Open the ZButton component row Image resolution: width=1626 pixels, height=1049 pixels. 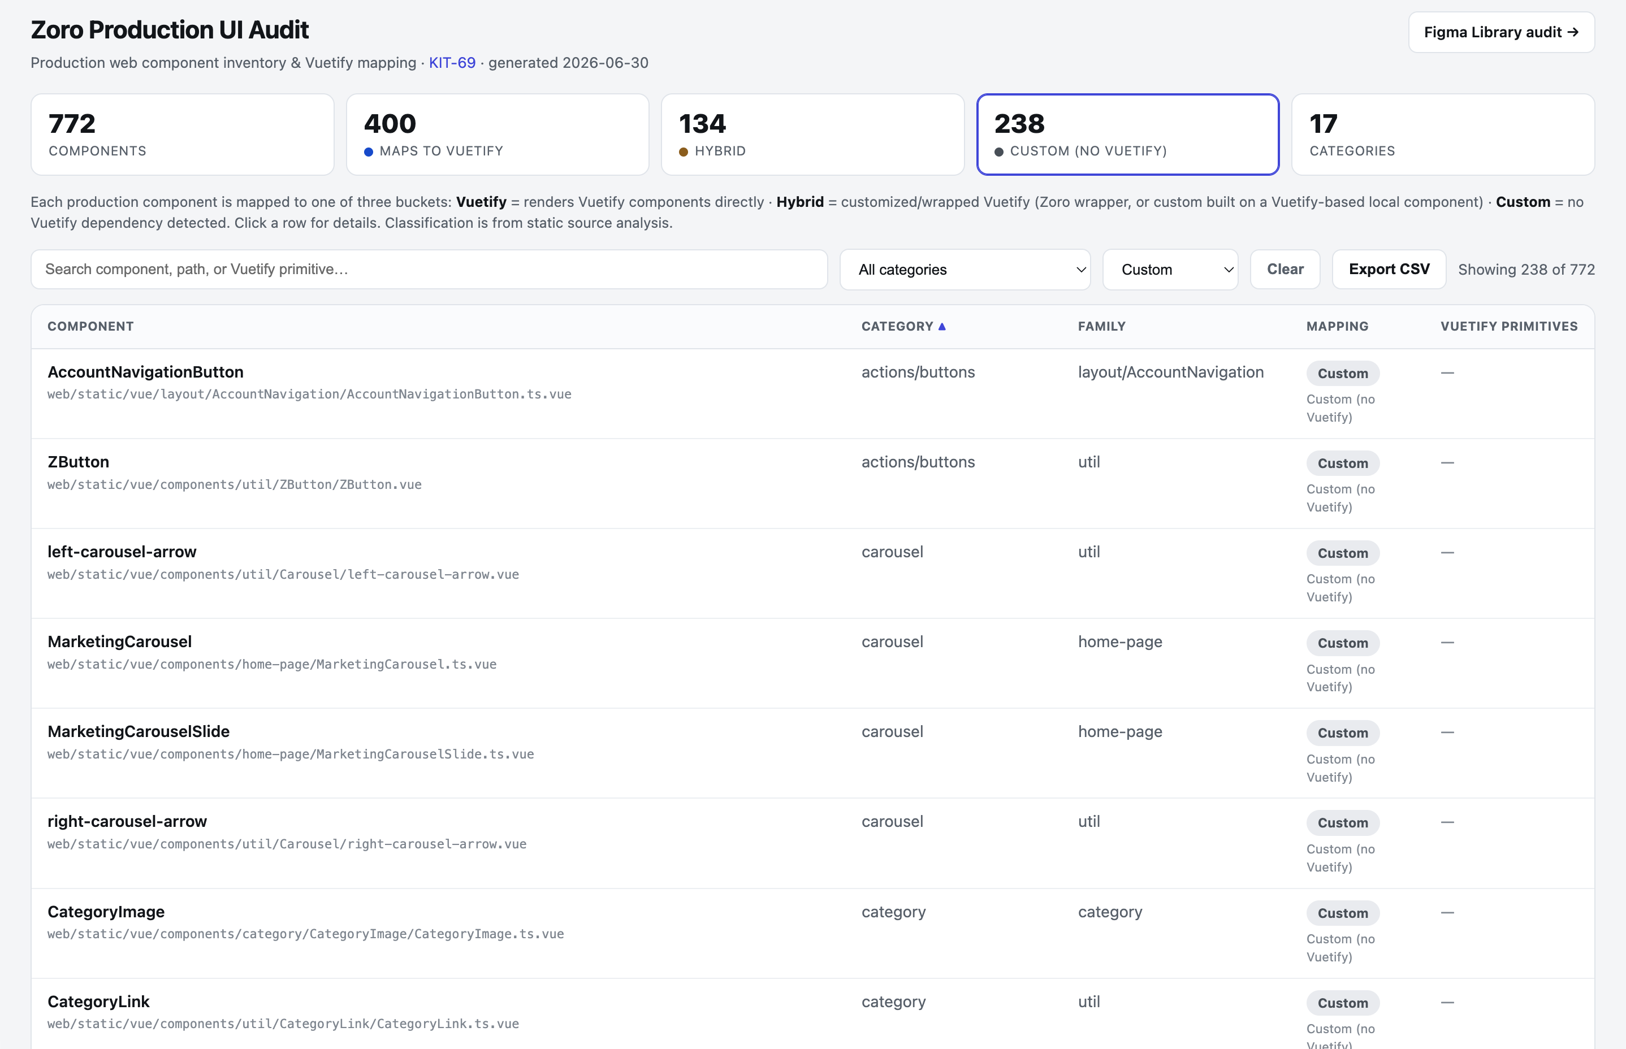(812, 484)
